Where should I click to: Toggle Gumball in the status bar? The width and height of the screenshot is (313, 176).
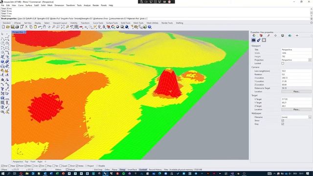pyautogui.click(x=143, y=170)
